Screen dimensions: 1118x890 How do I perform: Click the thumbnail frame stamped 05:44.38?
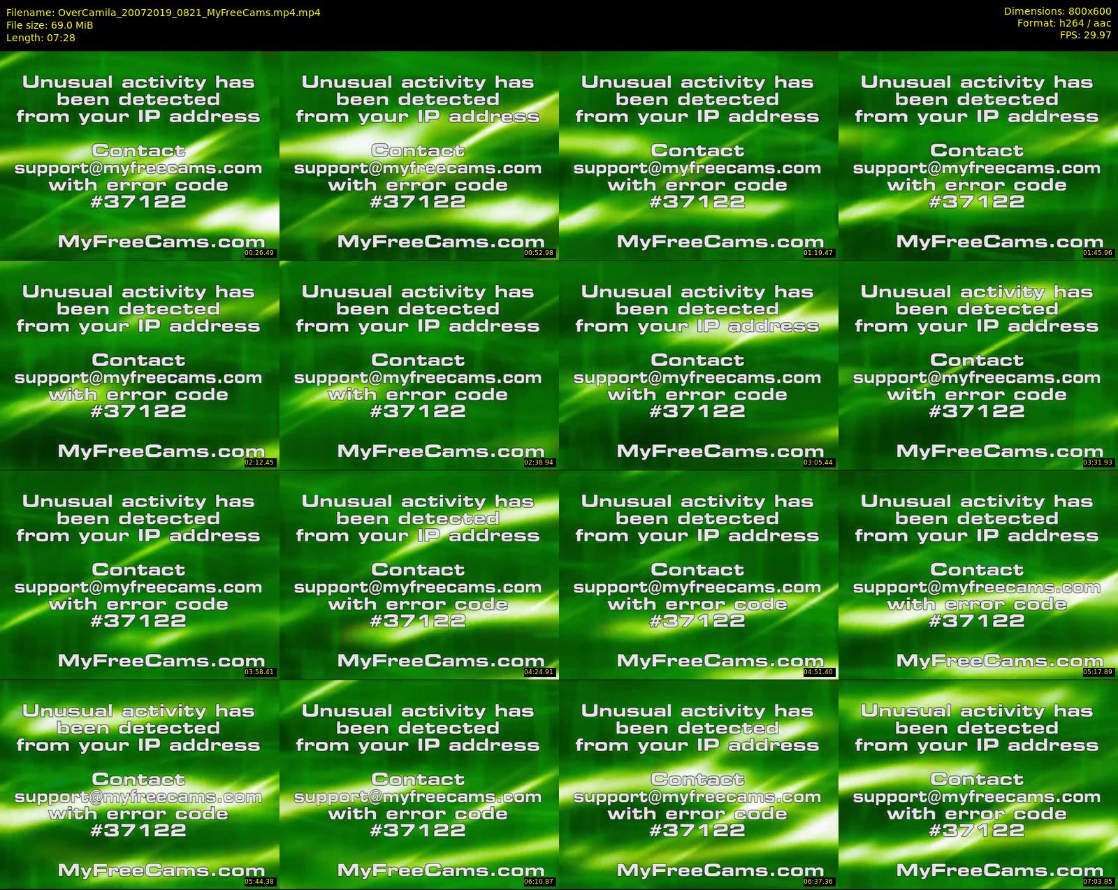(140, 785)
